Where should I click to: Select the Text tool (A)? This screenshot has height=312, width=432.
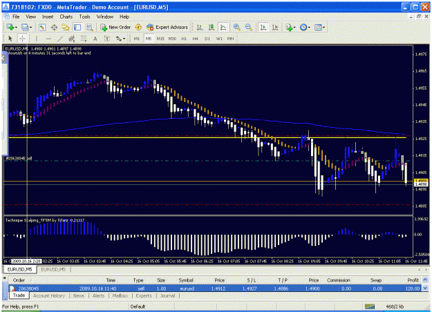(x=95, y=39)
